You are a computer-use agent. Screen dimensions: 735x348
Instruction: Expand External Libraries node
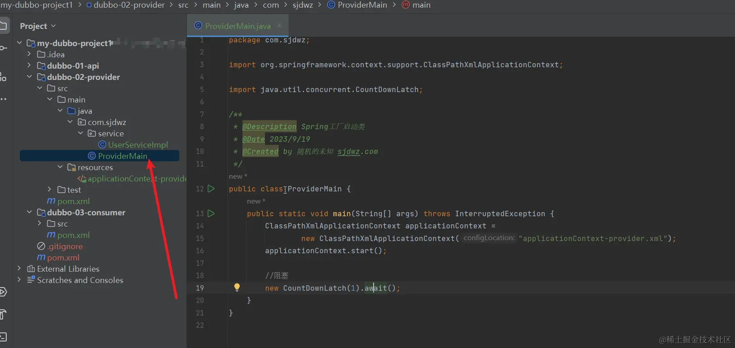click(x=19, y=269)
